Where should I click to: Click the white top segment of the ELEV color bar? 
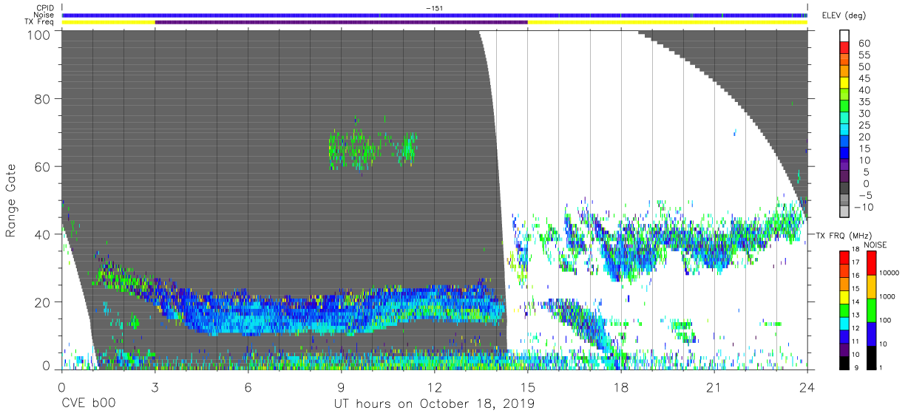846,37
